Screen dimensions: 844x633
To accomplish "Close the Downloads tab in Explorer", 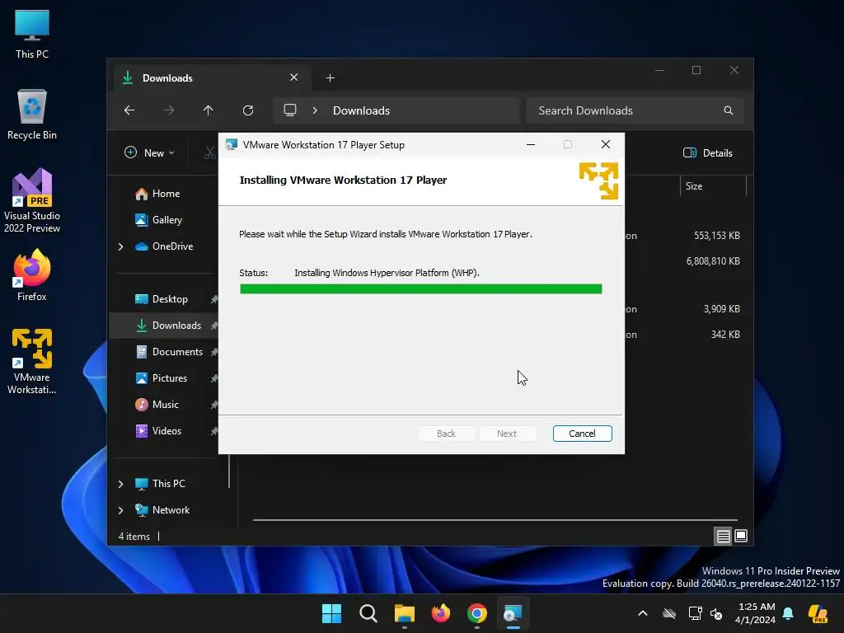I will [294, 77].
